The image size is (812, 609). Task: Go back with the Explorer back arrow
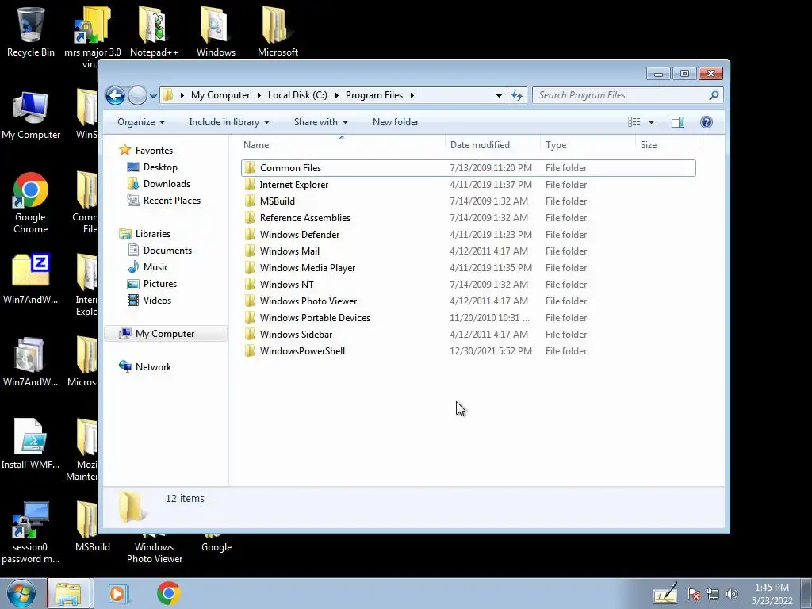(115, 95)
